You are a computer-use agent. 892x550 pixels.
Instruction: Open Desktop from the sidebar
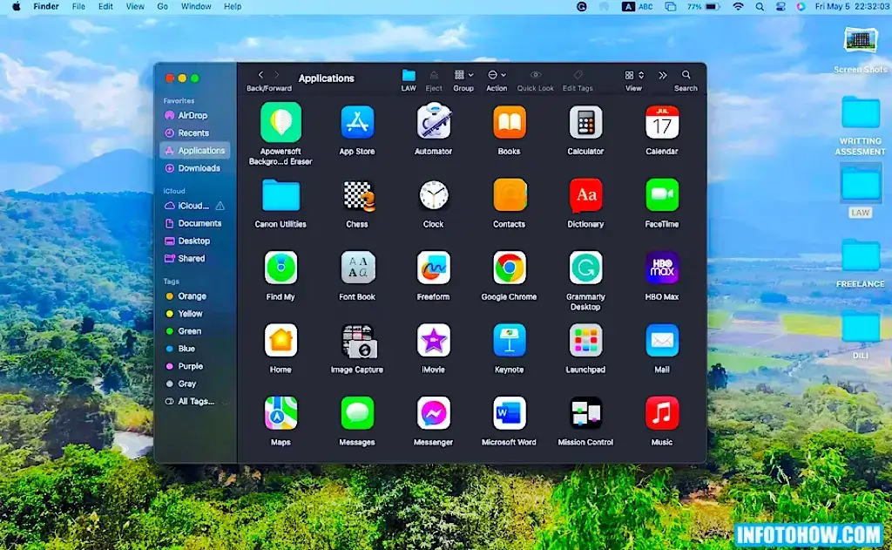pyautogui.click(x=188, y=241)
